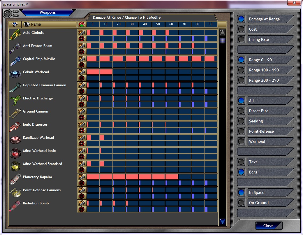
Task: Click the Radiation Bomb icon
Action: point(15,206)
